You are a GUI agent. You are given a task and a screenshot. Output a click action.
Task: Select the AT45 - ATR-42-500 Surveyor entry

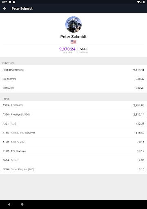pos(73,133)
